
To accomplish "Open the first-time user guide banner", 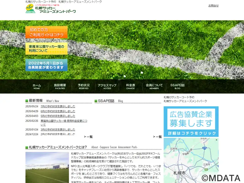I will pyautogui.click(x=46, y=32).
